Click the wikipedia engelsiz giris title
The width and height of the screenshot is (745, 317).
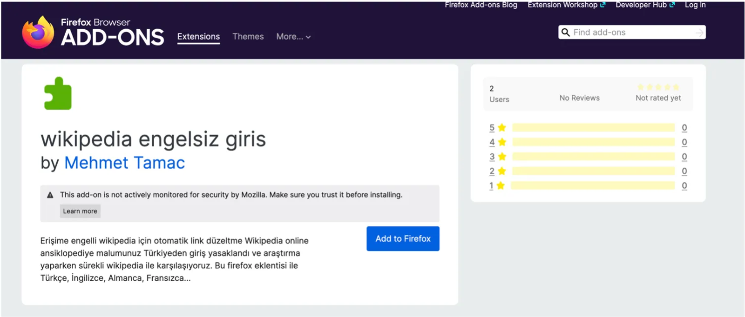click(x=153, y=139)
